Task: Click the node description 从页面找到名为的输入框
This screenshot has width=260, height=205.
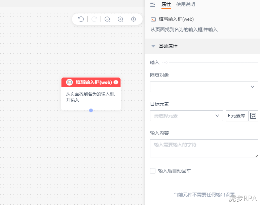Action: [90, 97]
